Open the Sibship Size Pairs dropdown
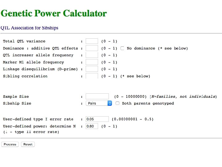The height and width of the screenshot is (167, 222). [99, 103]
